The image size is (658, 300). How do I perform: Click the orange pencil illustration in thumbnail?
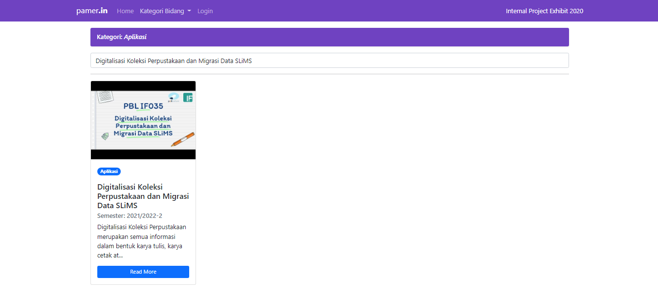(x=183, y=139)
